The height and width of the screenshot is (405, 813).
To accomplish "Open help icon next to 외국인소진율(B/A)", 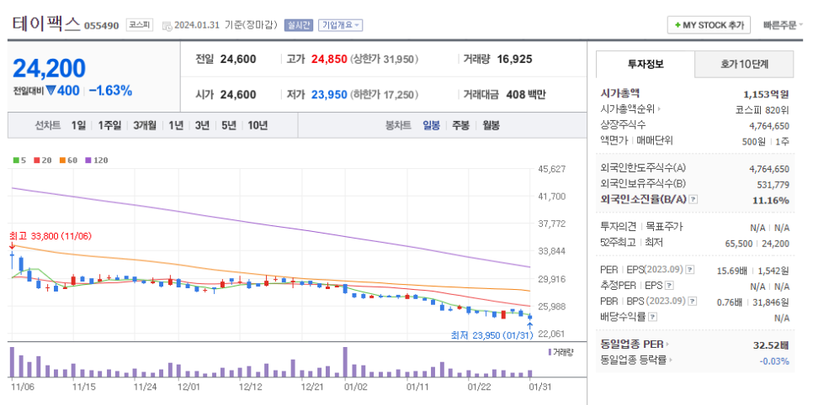I will (x=693, y=199).
